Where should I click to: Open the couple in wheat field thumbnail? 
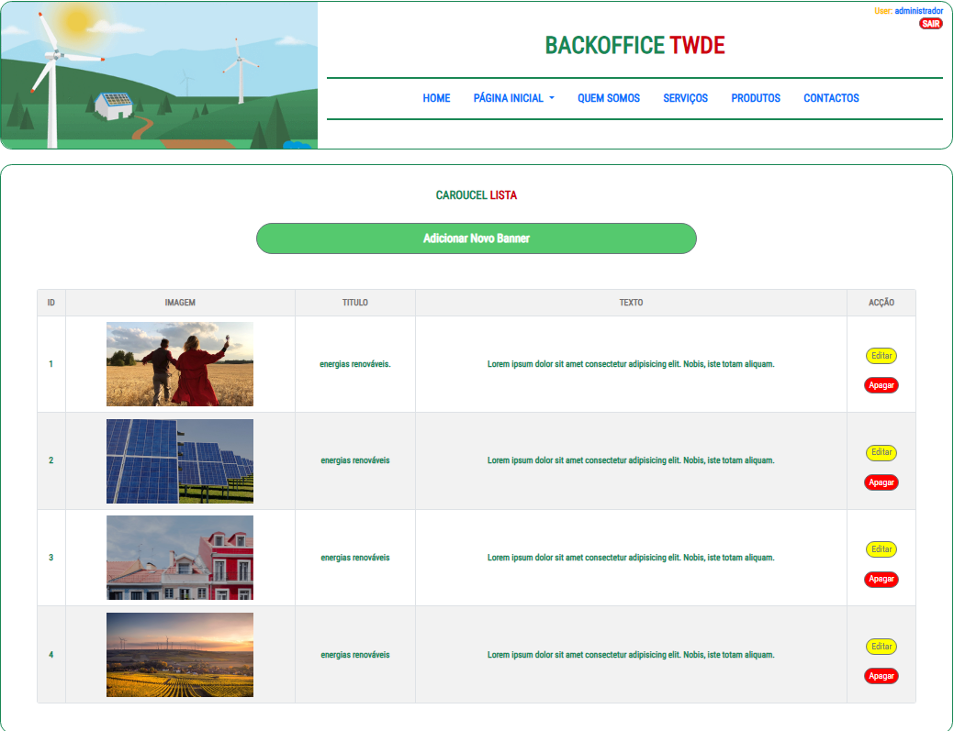(x=180, y=364)
